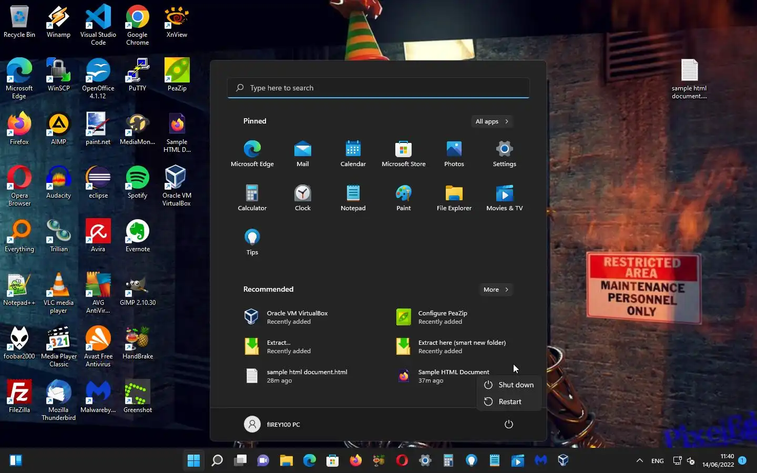This screenshot has height=473, width=757.
Task: Focus the Type here to search box
Action: click(378, 88)
